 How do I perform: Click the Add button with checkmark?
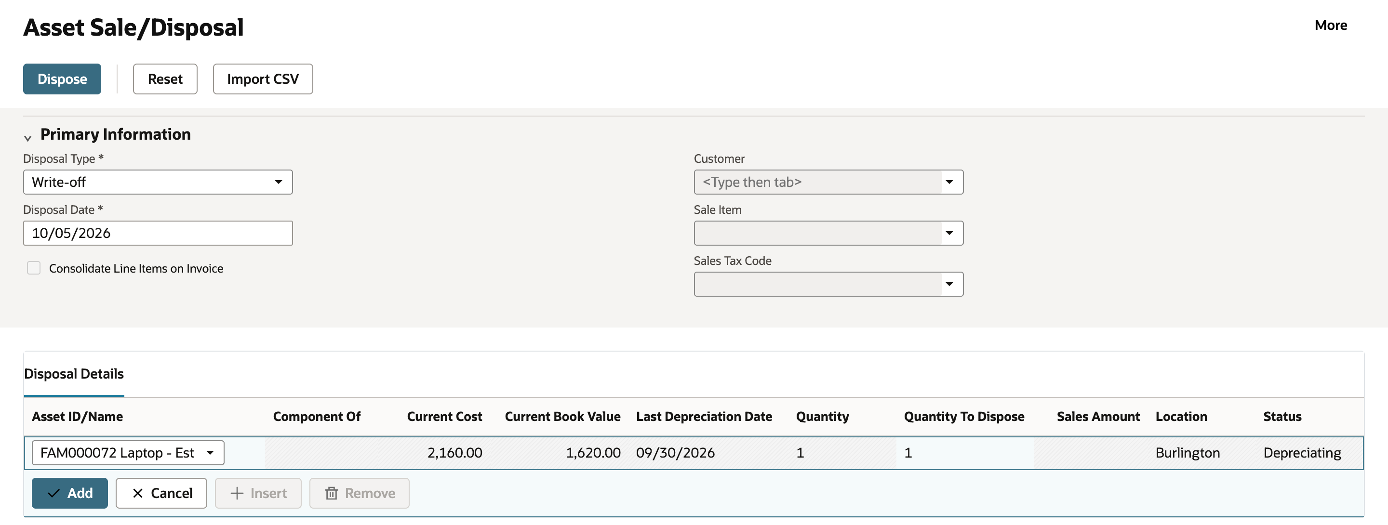click(x=69, y=493)
